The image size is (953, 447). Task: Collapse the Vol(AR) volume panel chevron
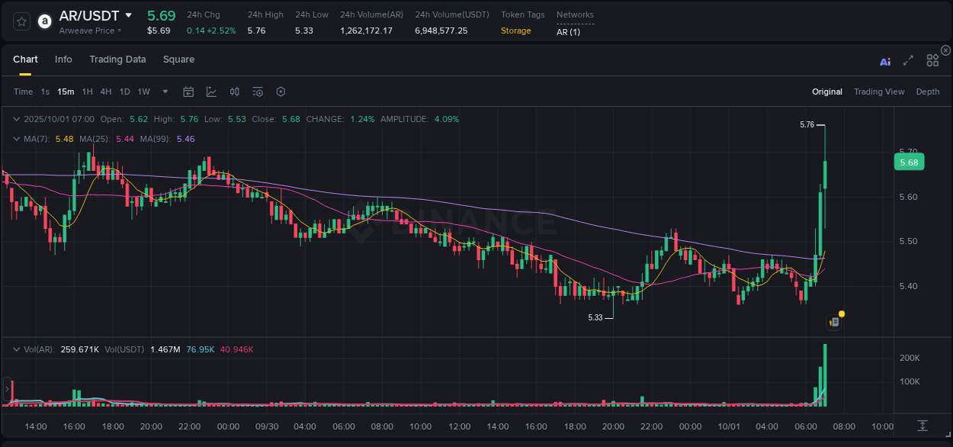(x=17, y=349)
